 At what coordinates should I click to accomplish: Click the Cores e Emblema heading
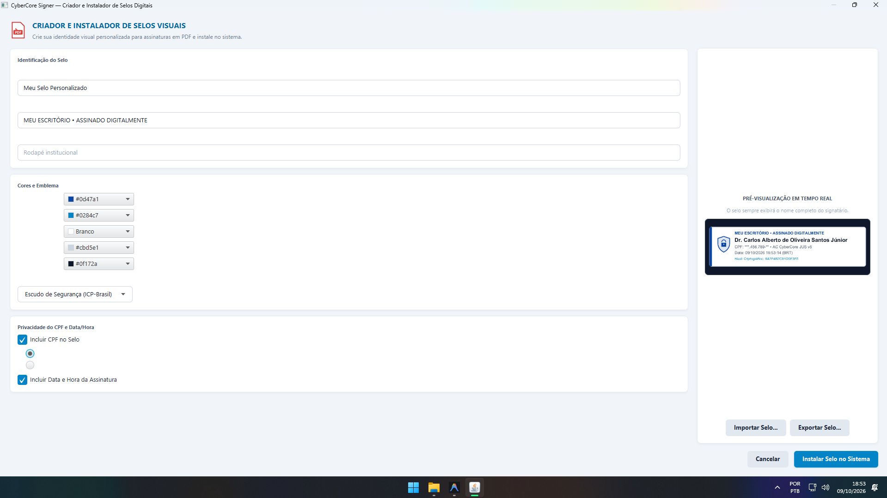(38, 186)
